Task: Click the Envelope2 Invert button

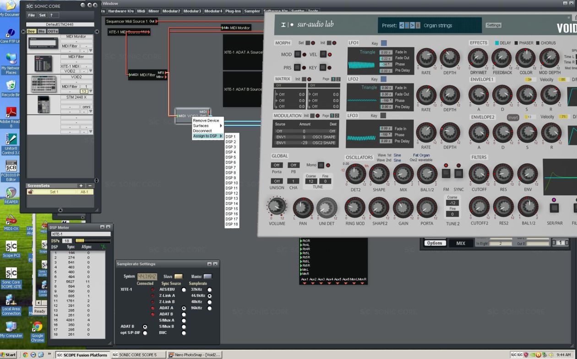Action: pos(513,117)
